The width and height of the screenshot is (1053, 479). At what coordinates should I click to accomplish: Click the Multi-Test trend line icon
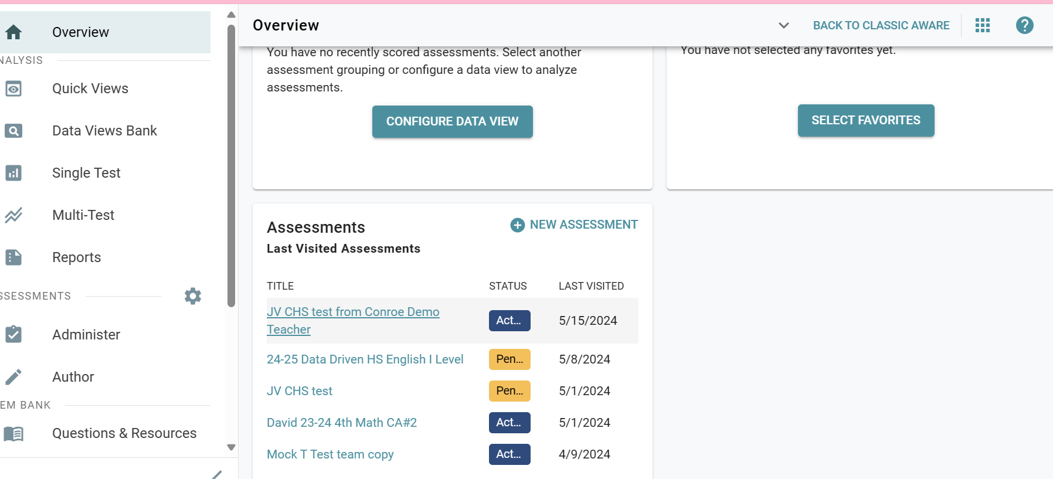[13, 215]
